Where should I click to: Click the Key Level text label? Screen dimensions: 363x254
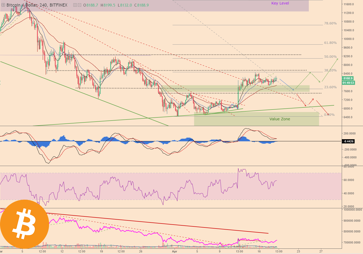[x=280, y=3]
